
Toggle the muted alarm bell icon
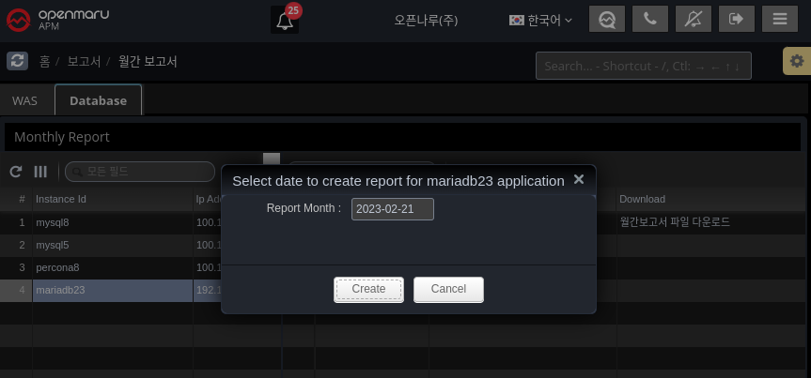[694, 20]
